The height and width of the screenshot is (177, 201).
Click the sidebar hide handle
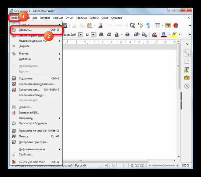(181, 101)
